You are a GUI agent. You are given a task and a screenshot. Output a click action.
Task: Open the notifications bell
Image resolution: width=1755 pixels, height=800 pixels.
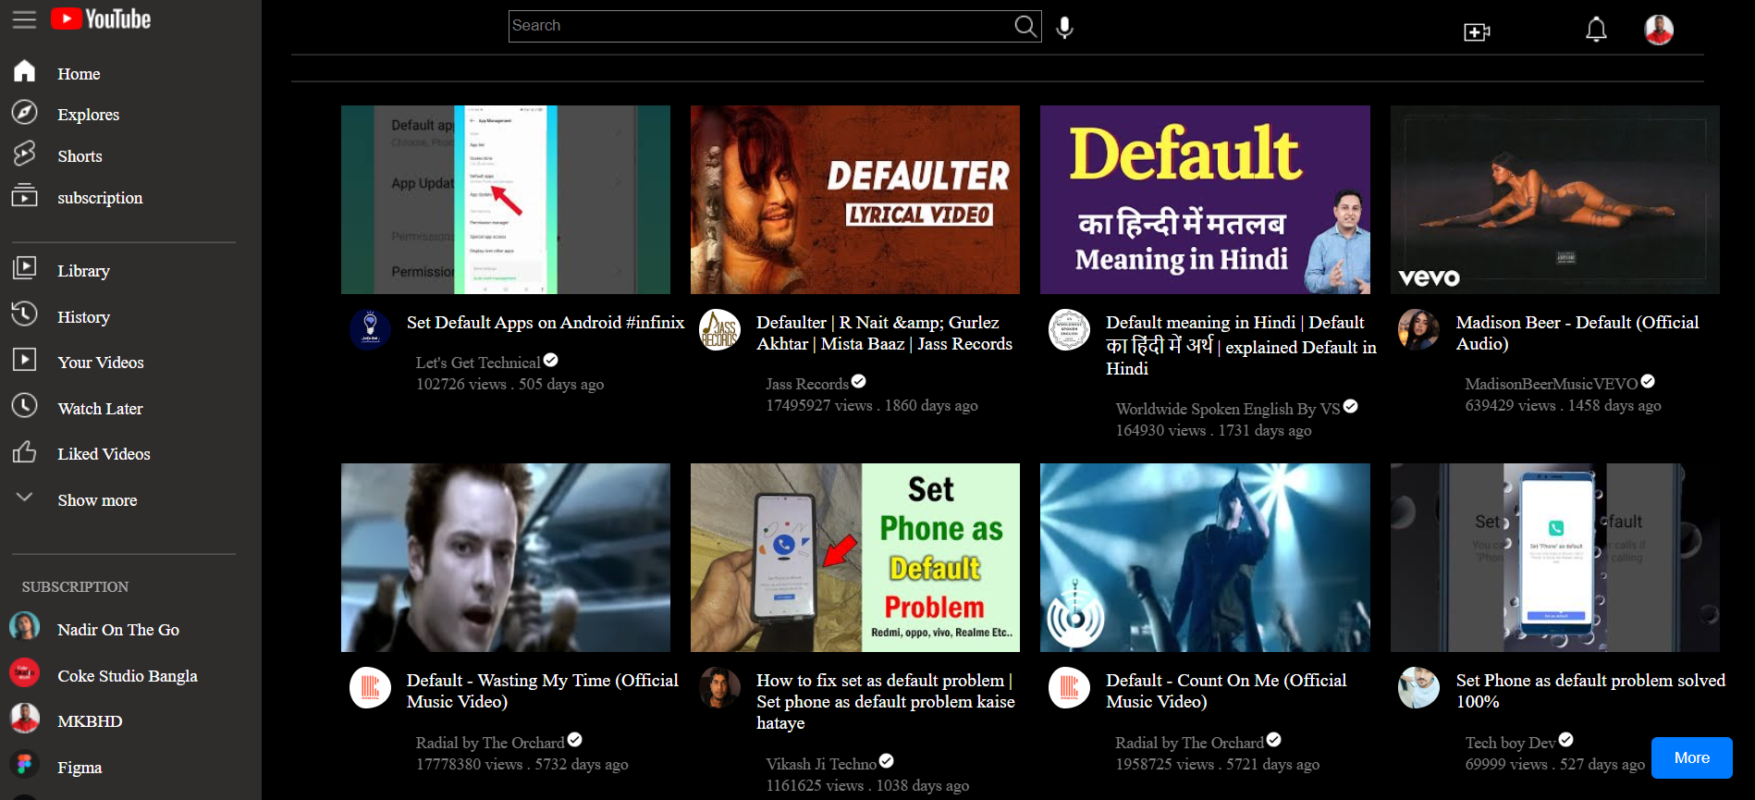click(x=1596, y=30)
